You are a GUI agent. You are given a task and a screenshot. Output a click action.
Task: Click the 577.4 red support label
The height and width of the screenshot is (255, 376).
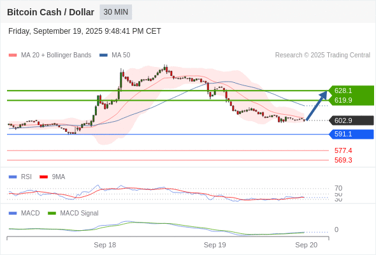(x=343, y=150)
